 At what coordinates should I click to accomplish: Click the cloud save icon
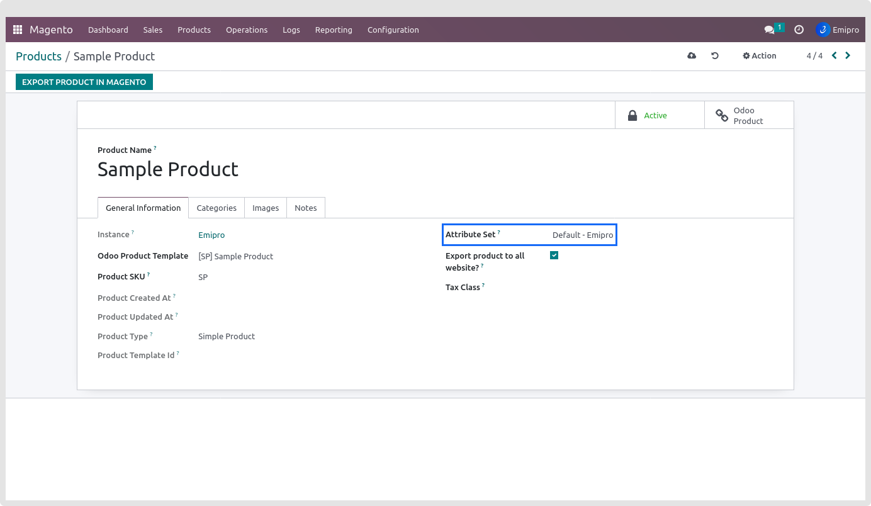[692, 56]
